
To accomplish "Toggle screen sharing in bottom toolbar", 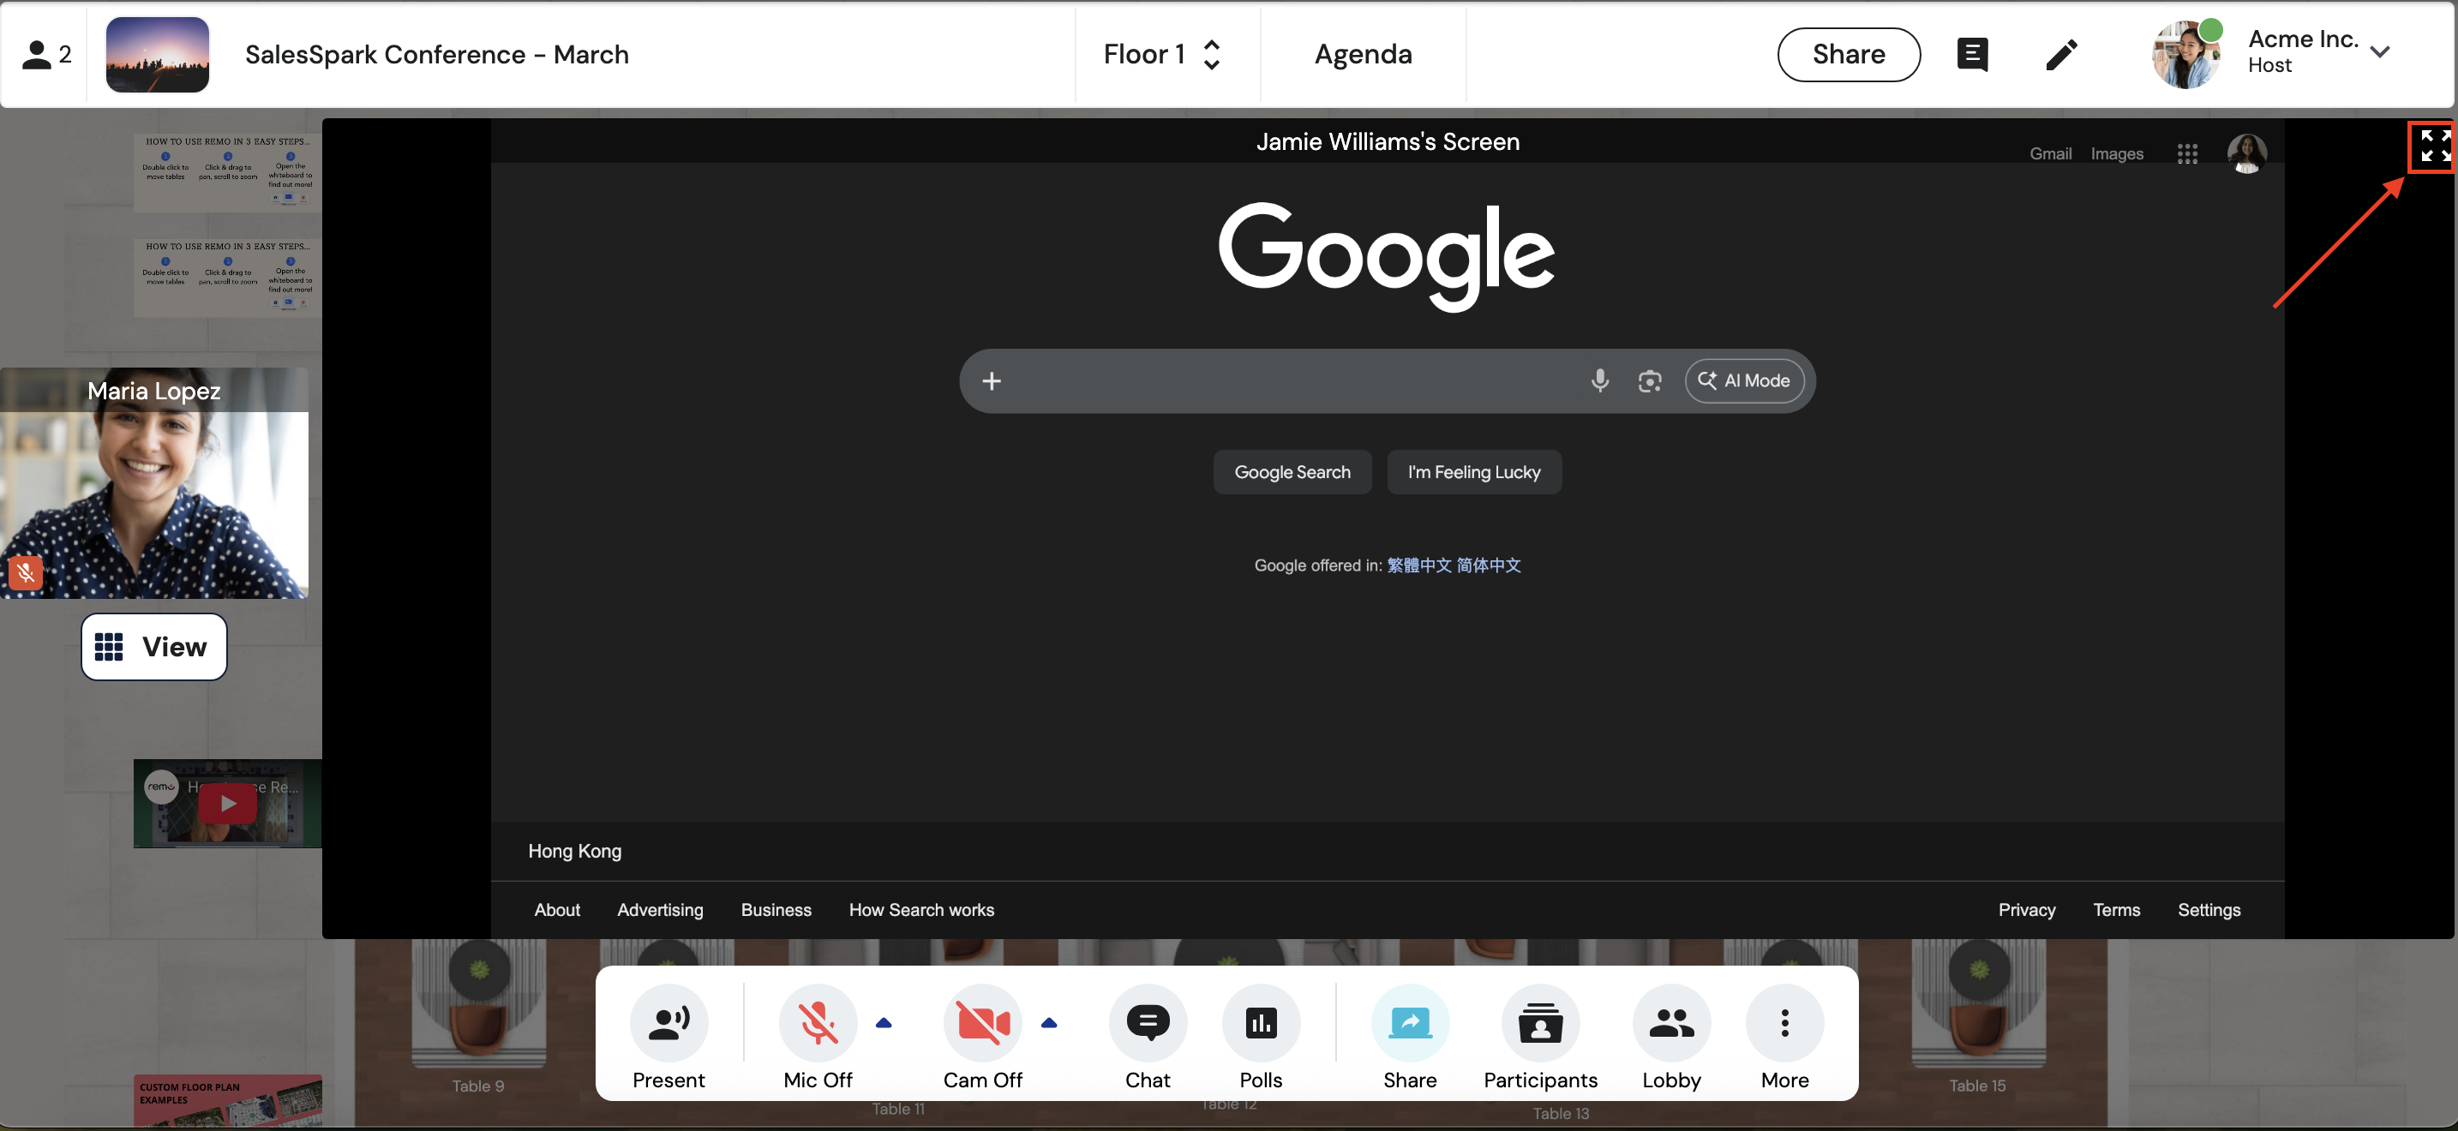I will point(1409,1024).
